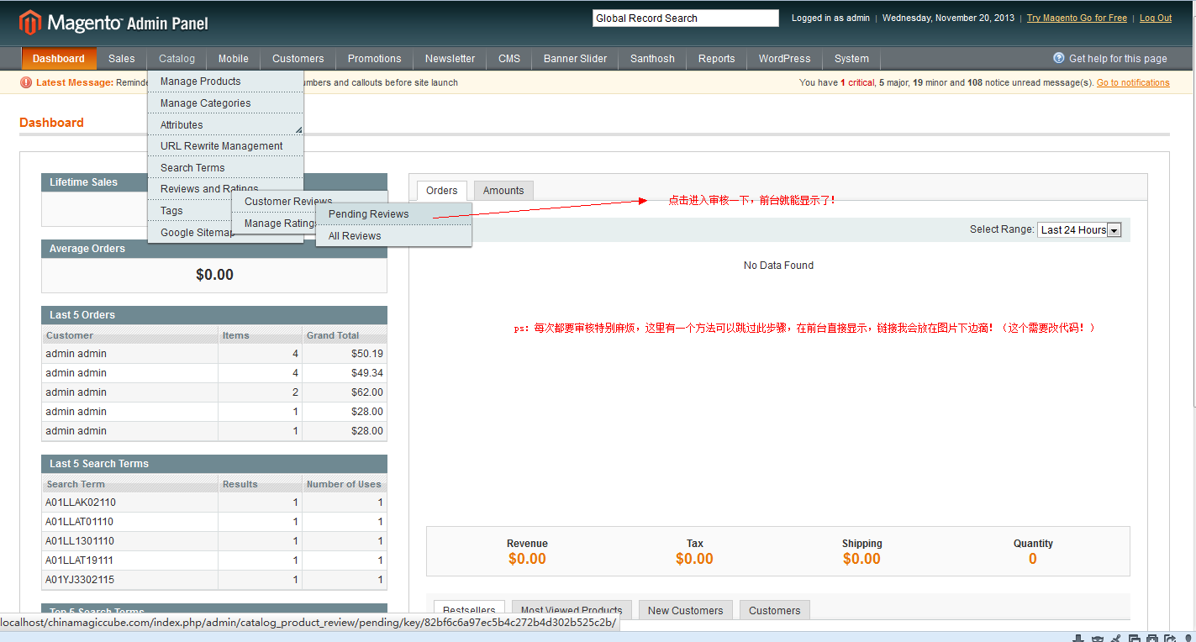The width and height of the screenshot is (1196, 642).
Task: Open the Banner Slider menu
Action: click(x=576, y=59)
